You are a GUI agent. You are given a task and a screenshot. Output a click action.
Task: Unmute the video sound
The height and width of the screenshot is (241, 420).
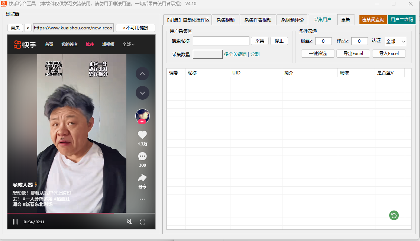tap(129, 222)
